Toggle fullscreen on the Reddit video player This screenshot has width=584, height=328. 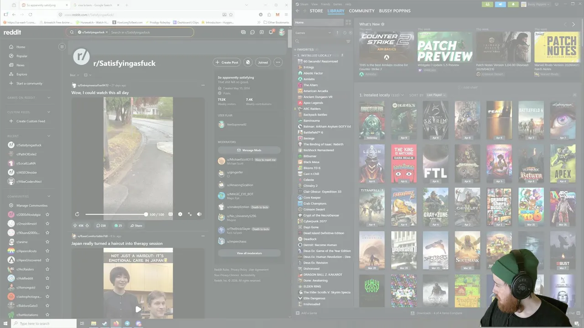pyautogui.click(x=190, y=214)
